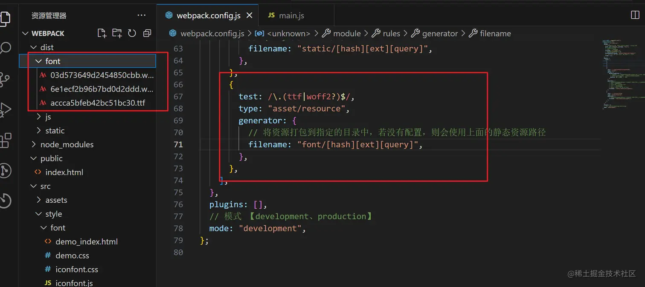Click line number 66 in gutter
Viewport: 645px width, 287px height.
178,84
